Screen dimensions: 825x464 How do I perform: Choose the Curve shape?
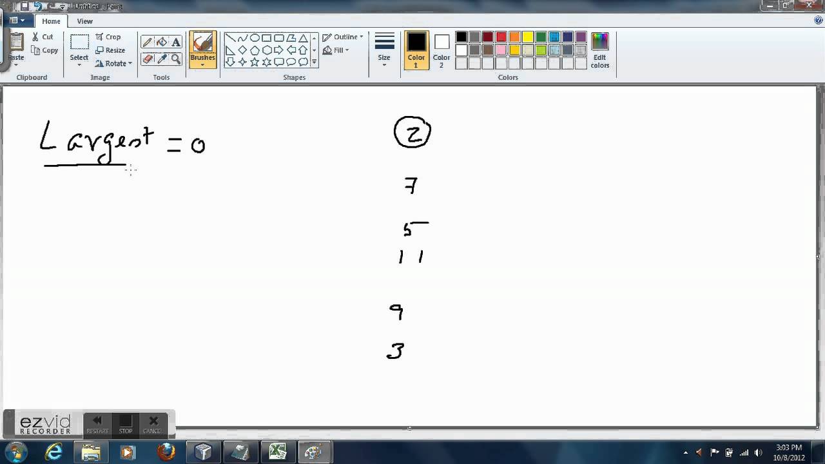click(x=242, y=38)
